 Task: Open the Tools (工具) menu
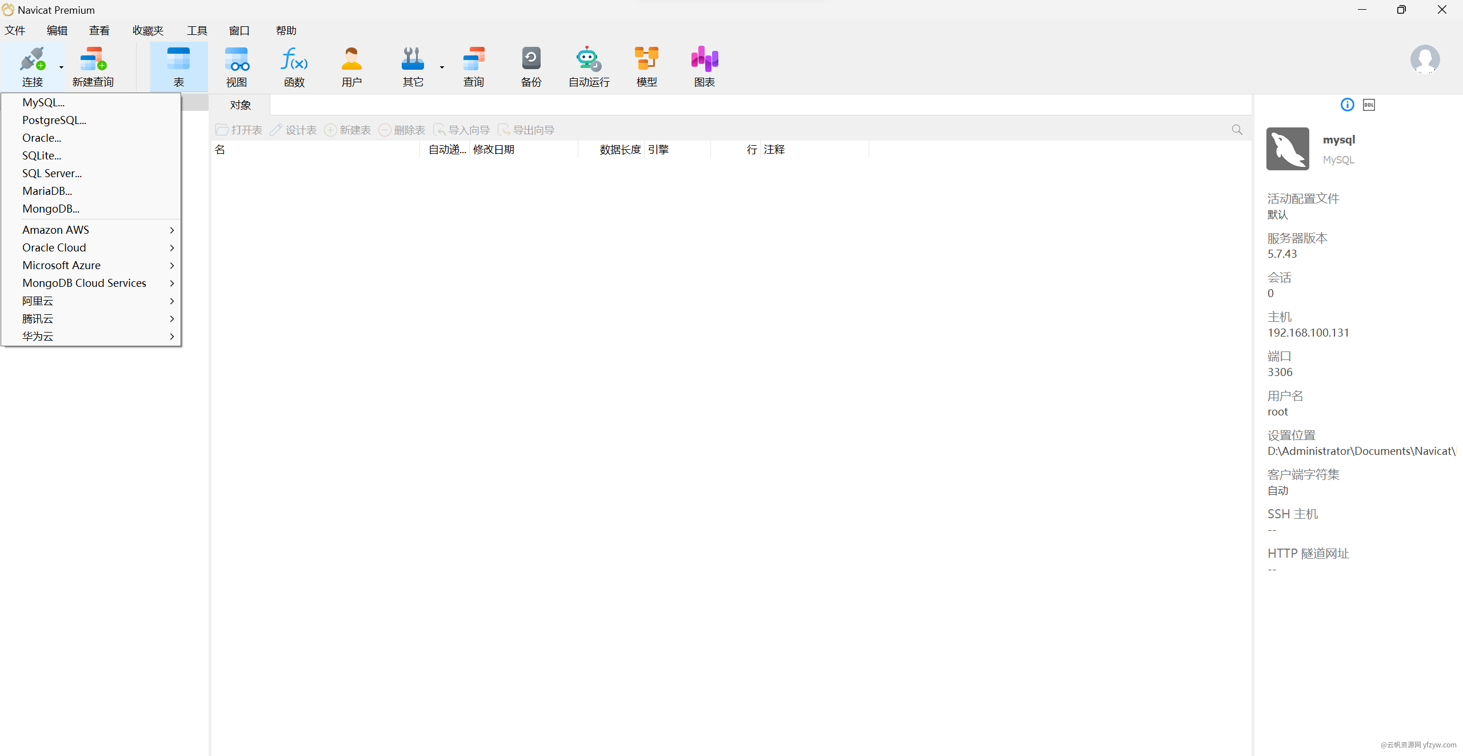point(197,30)
